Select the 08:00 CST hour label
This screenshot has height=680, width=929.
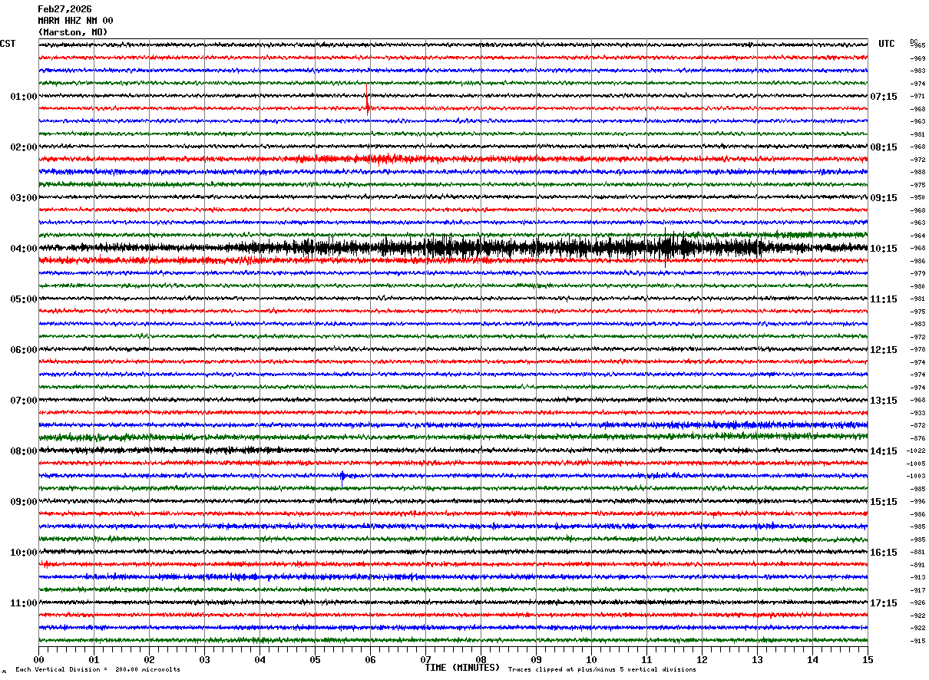pos(23,451)
